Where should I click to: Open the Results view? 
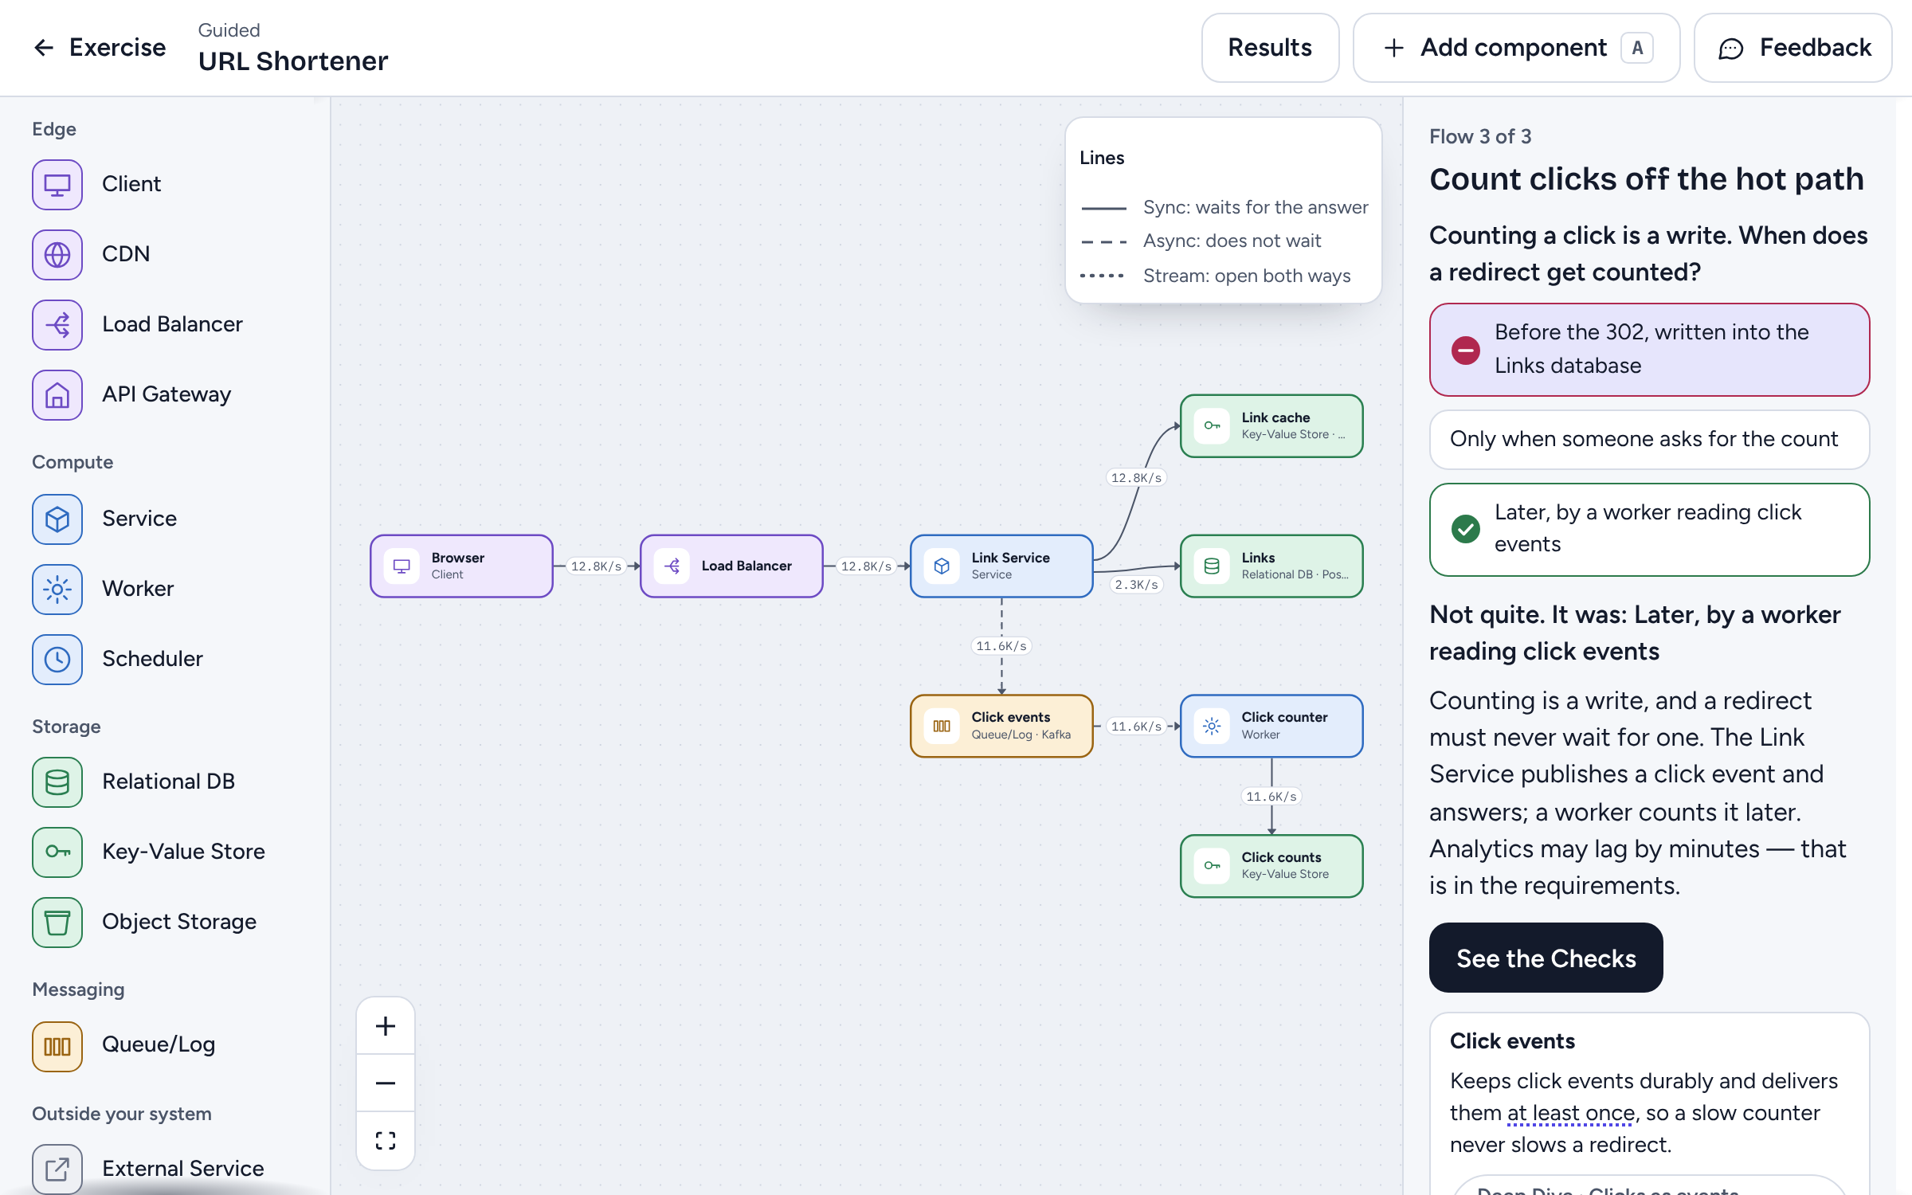pos(1270,48)
